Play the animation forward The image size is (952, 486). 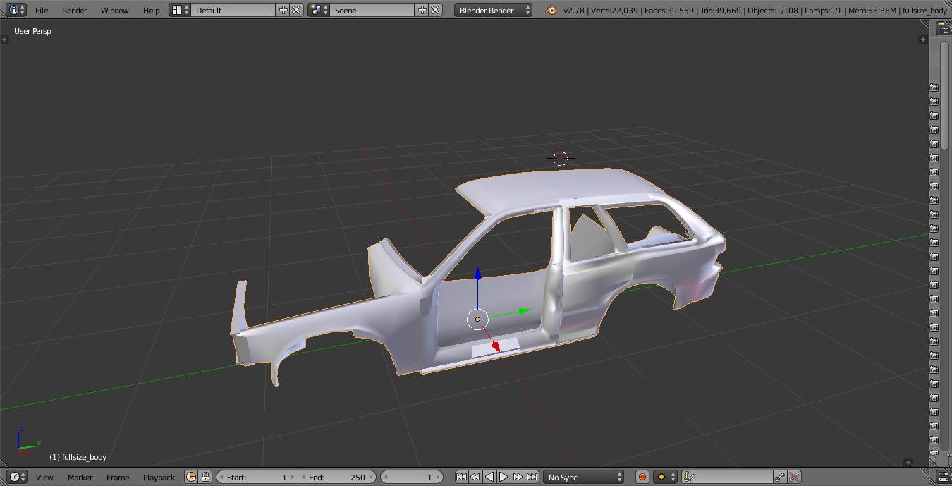(504, 477)
